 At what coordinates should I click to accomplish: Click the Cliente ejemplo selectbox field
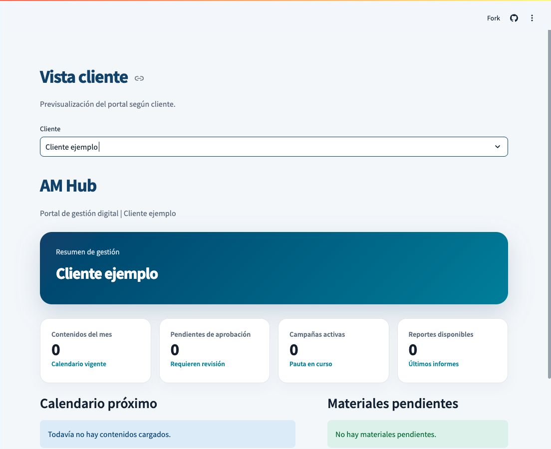(x=274, y=147)
